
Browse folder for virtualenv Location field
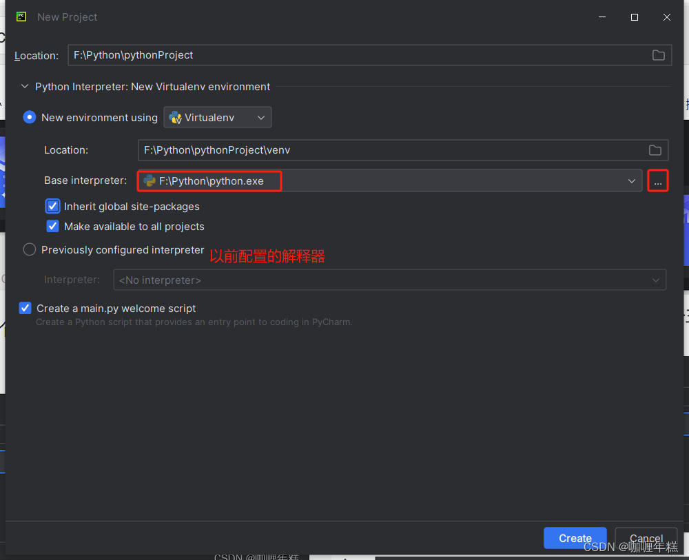click(655, 150)
